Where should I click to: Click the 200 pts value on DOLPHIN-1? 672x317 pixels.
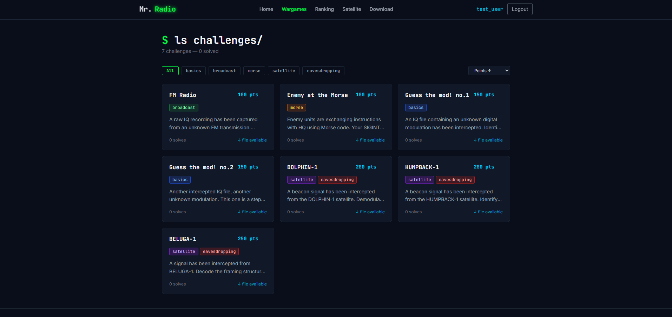pos(366,167)
